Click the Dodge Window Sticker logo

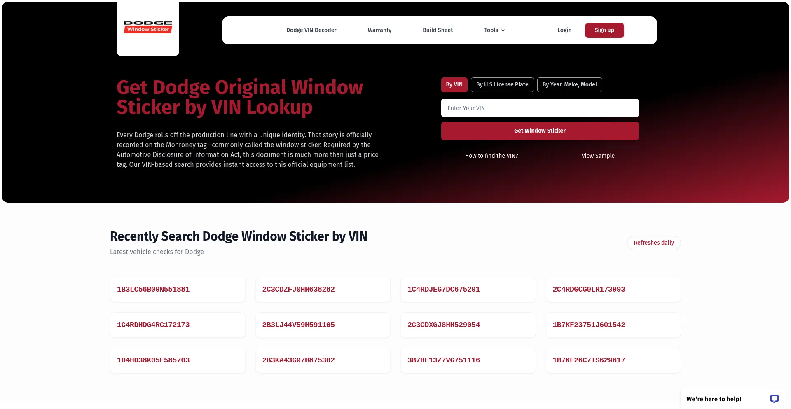[148, 27]
